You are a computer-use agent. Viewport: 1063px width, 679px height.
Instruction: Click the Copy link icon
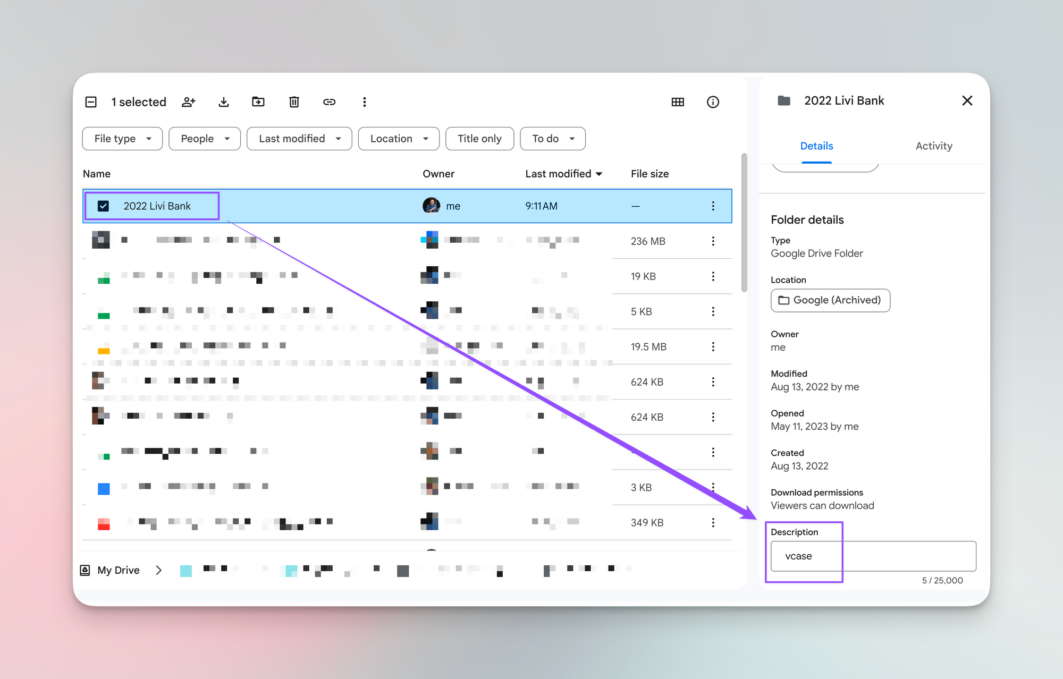coord(329,102)
